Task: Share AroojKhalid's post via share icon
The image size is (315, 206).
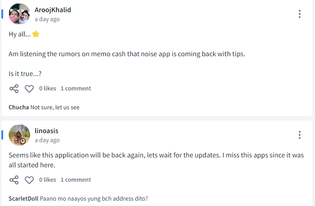Action: pos(14,89)
